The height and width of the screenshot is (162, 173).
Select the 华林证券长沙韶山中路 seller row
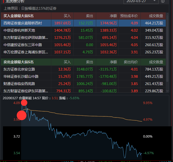21,76
